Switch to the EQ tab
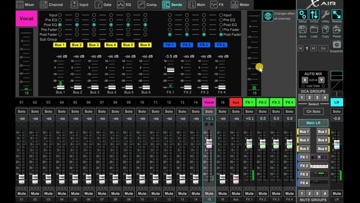The height and width of the screenshot is (203, 360). [x=124, y=5]
